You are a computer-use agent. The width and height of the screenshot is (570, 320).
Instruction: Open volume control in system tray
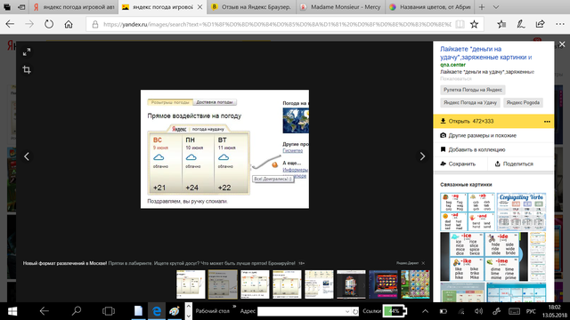tap(479, 311)
